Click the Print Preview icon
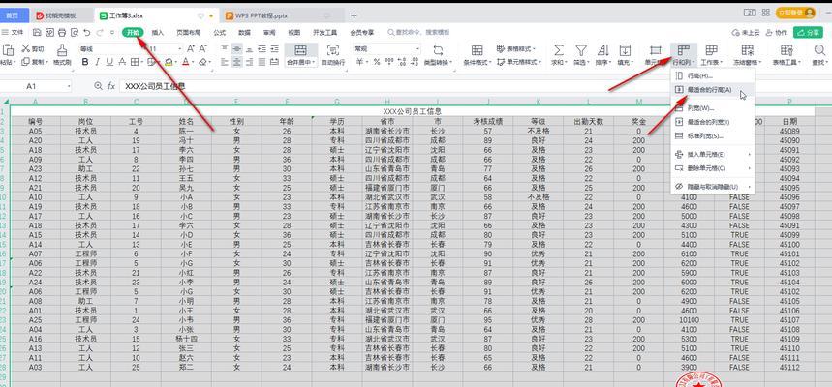 point(75,32)
